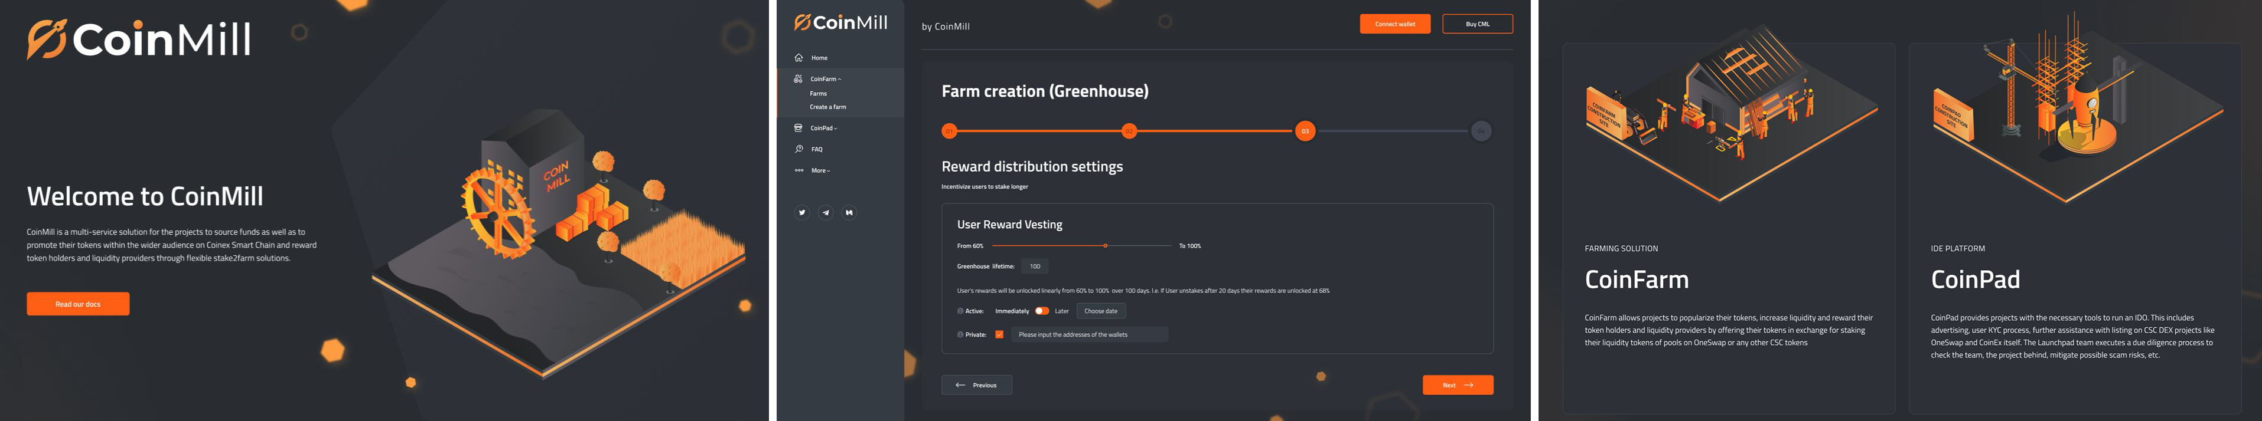This screenshot has width=2262, height=421.
Task: Open Create a farm menu item
Action: (x=828, y=106)
